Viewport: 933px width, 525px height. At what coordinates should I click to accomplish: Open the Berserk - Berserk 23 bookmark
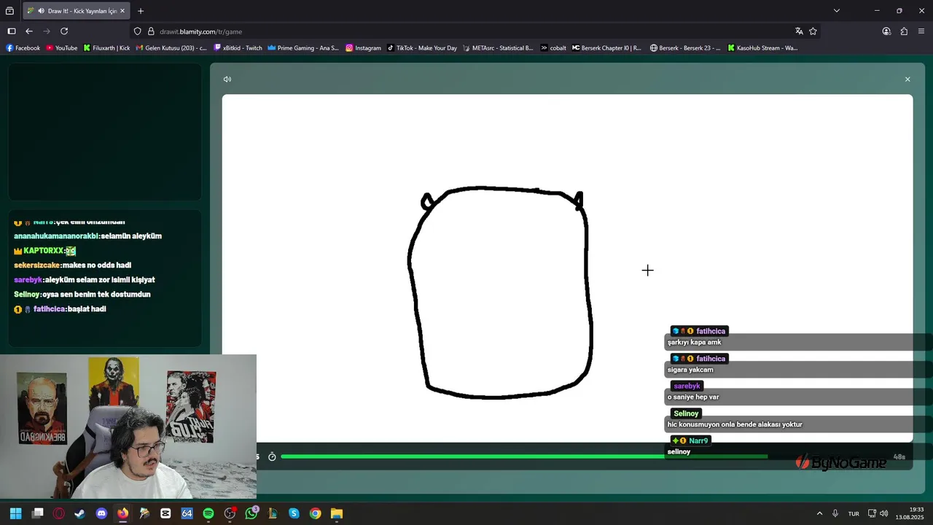coord(684,48)
